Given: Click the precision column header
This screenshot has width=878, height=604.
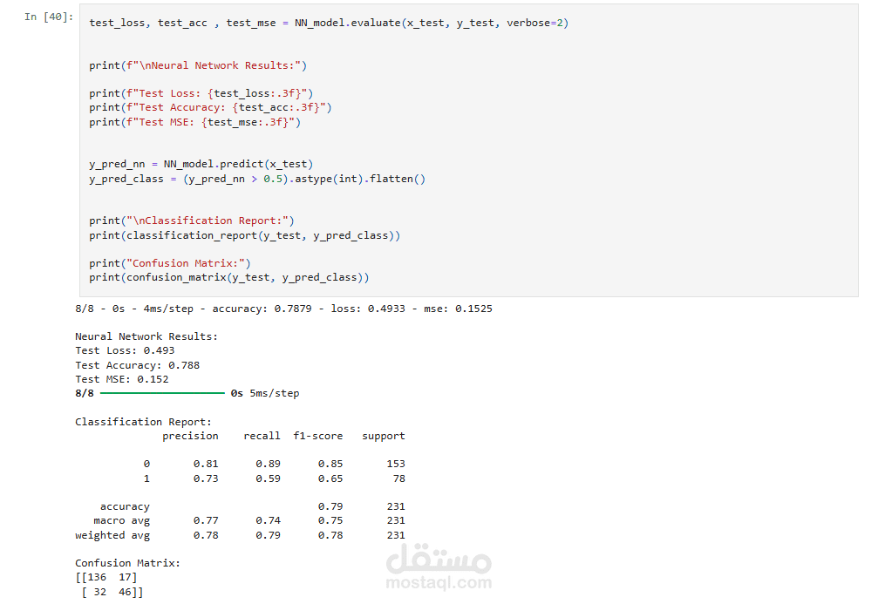Looking at the screenshot, I should [x=190, y=436].
